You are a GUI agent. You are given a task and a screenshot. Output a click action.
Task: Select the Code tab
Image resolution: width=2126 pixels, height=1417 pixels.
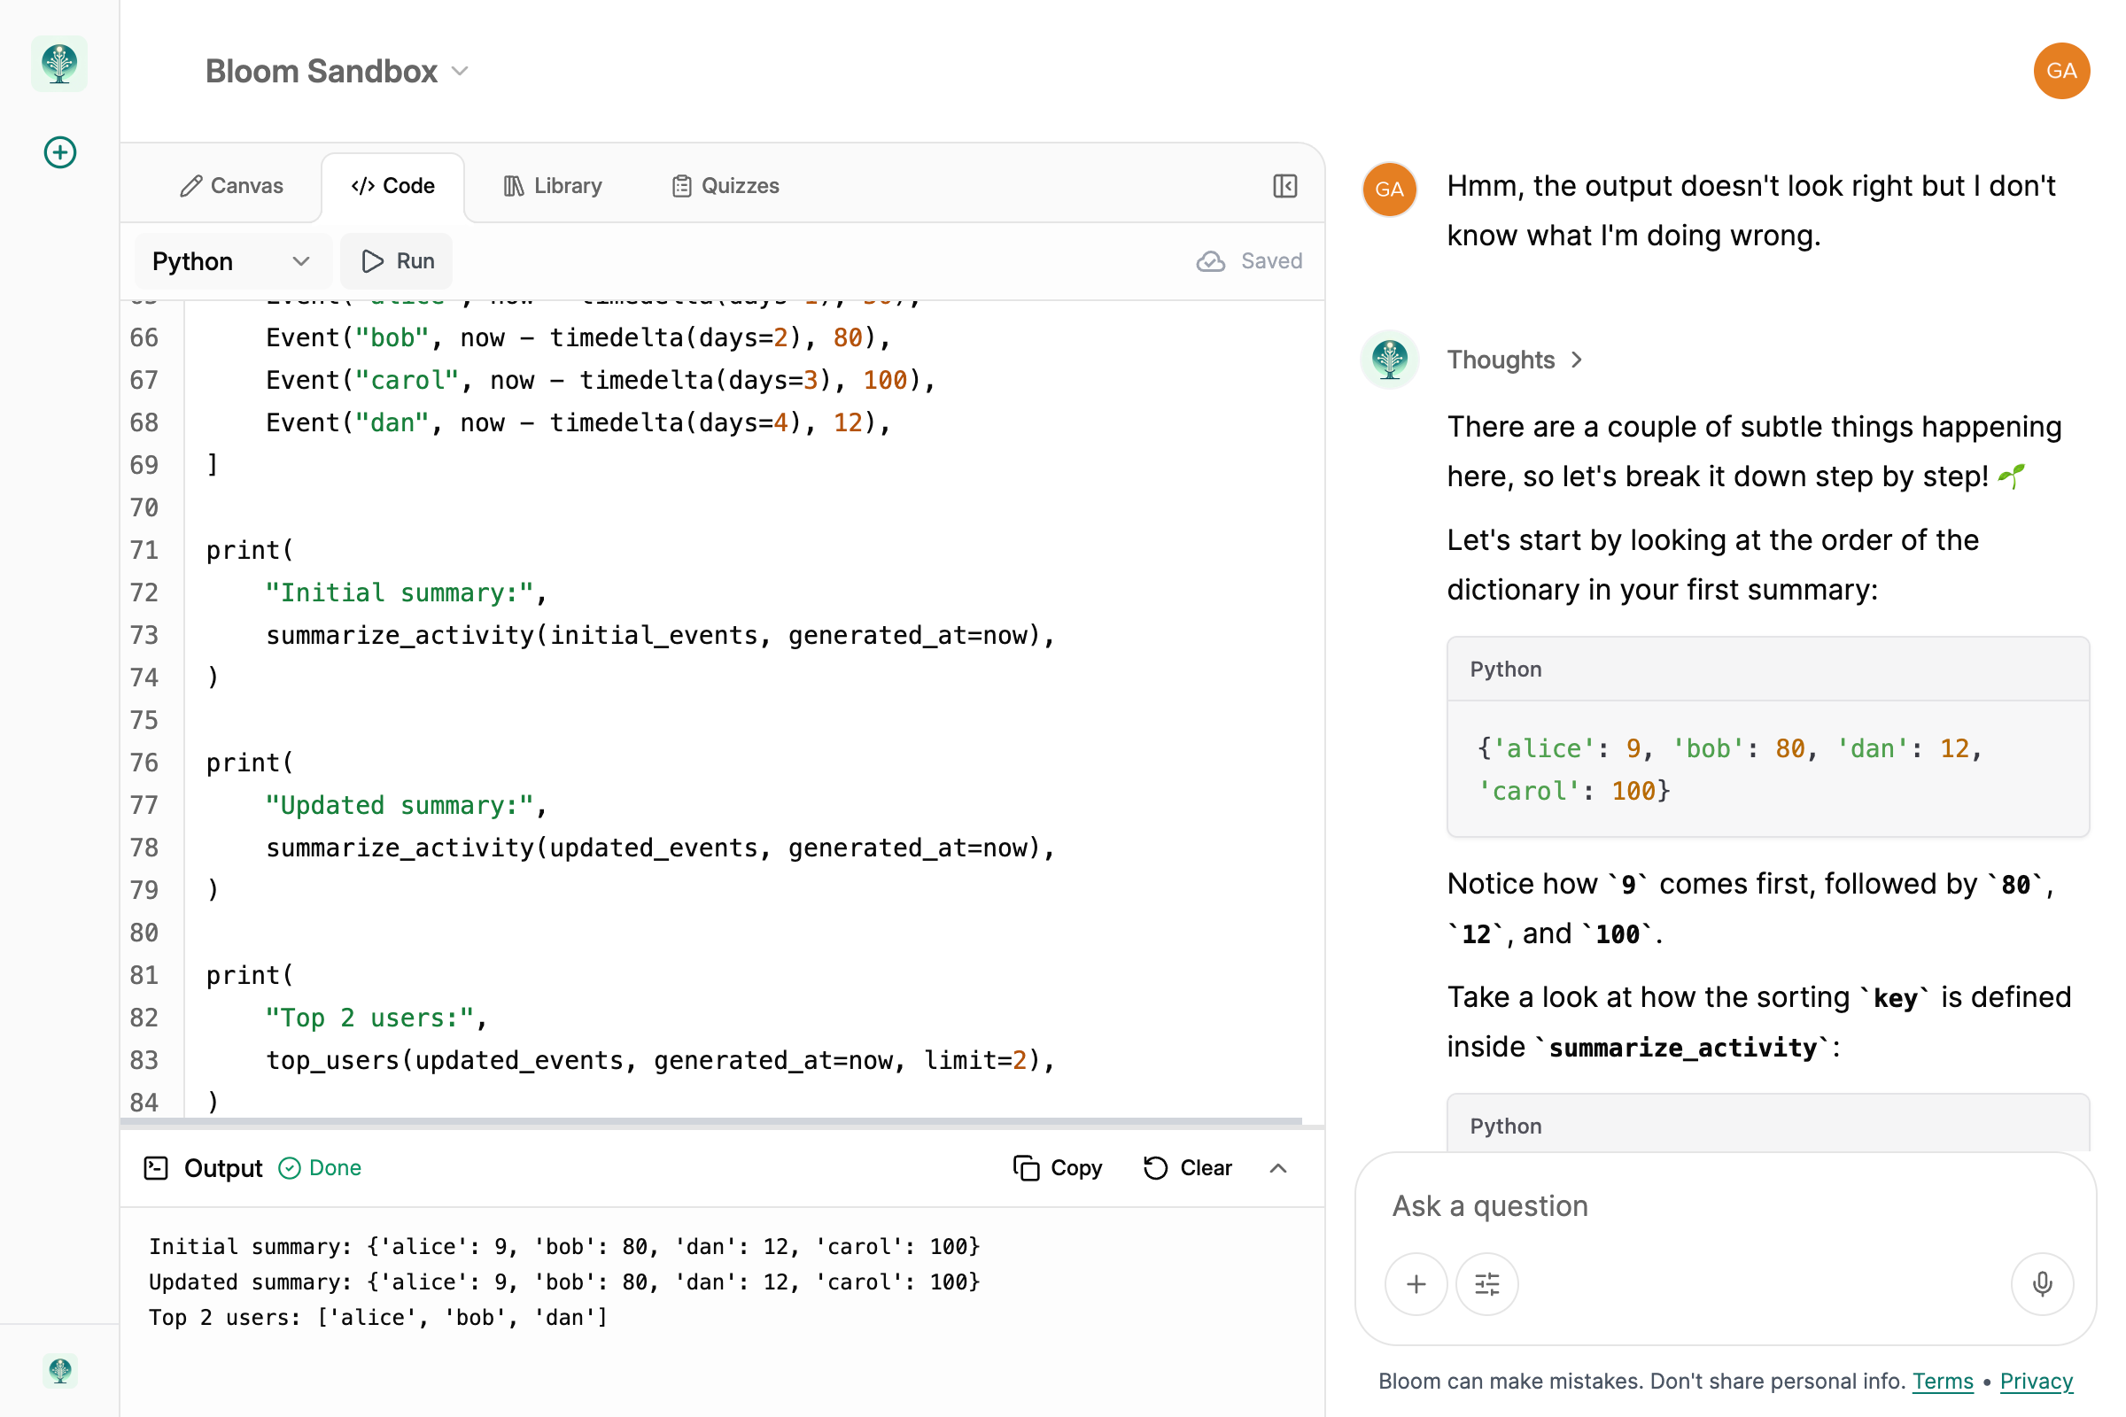pyautogui.click(x=393, y=186)
